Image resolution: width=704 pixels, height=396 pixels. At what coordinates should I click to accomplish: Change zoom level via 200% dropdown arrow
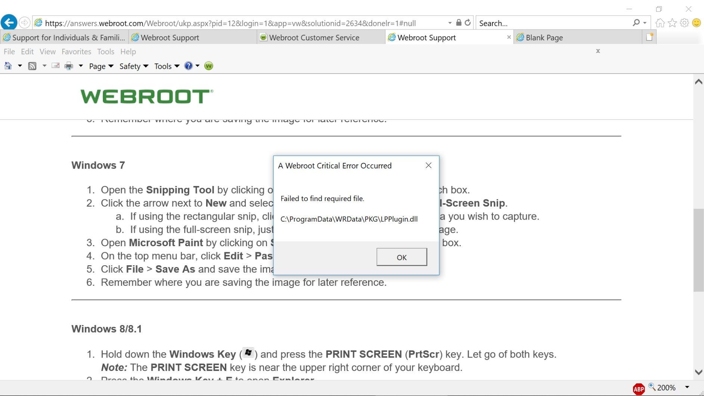pos(687,387)
